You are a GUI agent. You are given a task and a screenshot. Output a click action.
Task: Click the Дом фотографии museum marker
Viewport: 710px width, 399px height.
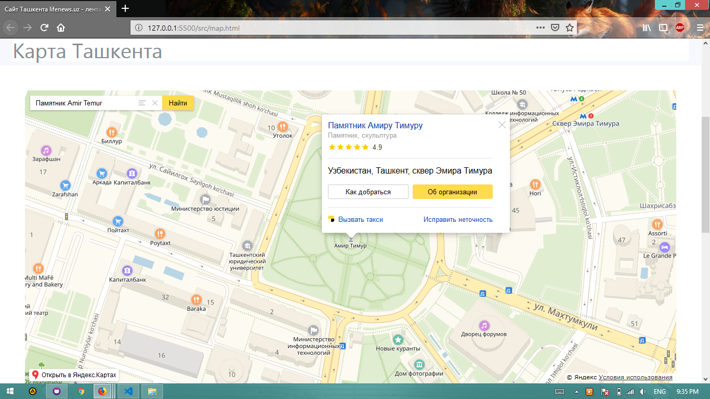pyautogui.click(x=419, y=364)
